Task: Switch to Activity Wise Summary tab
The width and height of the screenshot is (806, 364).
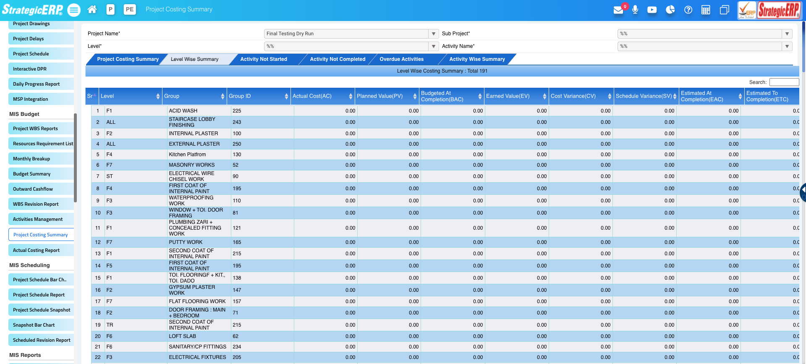Action: point(477,59)
